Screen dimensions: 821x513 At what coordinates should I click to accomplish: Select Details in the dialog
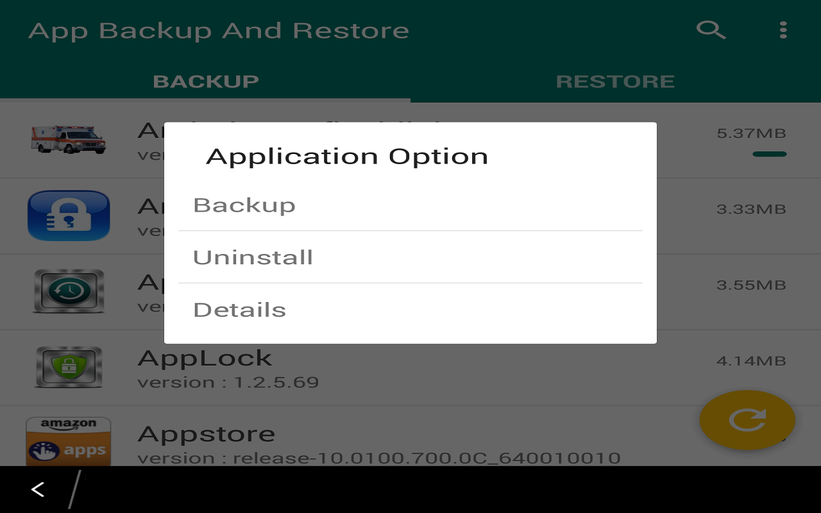coord(239,309)
